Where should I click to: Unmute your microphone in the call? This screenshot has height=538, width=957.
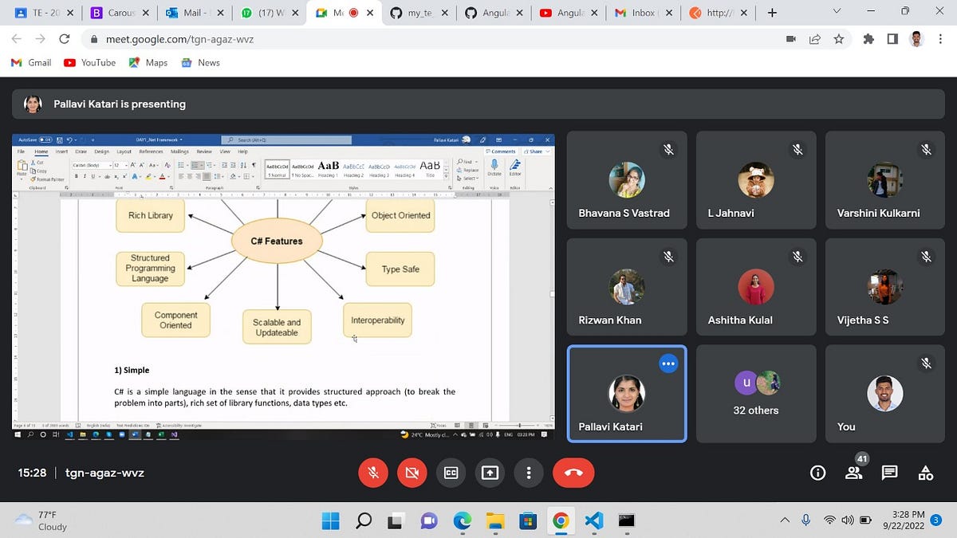coord(372,473)
